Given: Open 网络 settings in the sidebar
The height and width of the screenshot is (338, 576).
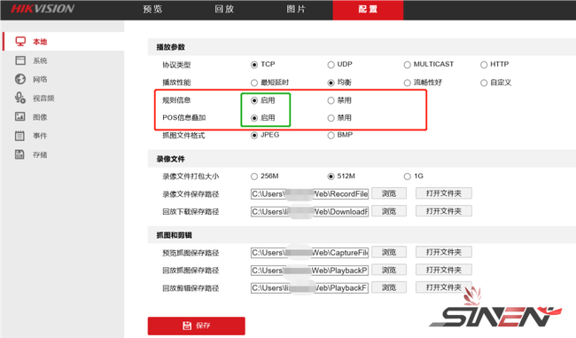Looking at the screenshot, I should click(x=64, y=79).
